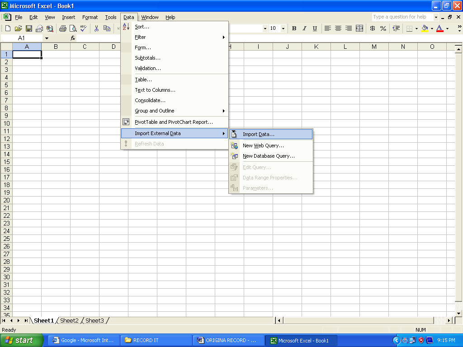Viewport: 463px width, 347px height.
Task: Apply Currency style with dollar icon
Action: (x=373, y=28)
